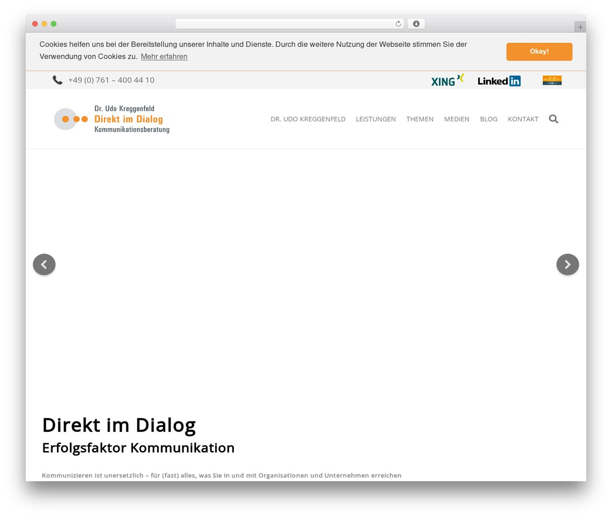The height and width of the screenshot is (518, 612).
Task: Open a new browser tab
Action: point(580,27)
